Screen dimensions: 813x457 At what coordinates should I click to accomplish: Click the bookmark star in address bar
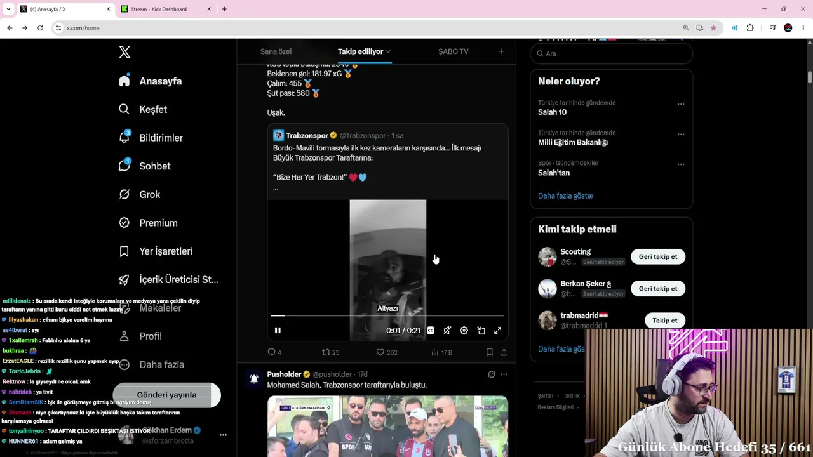713,28
